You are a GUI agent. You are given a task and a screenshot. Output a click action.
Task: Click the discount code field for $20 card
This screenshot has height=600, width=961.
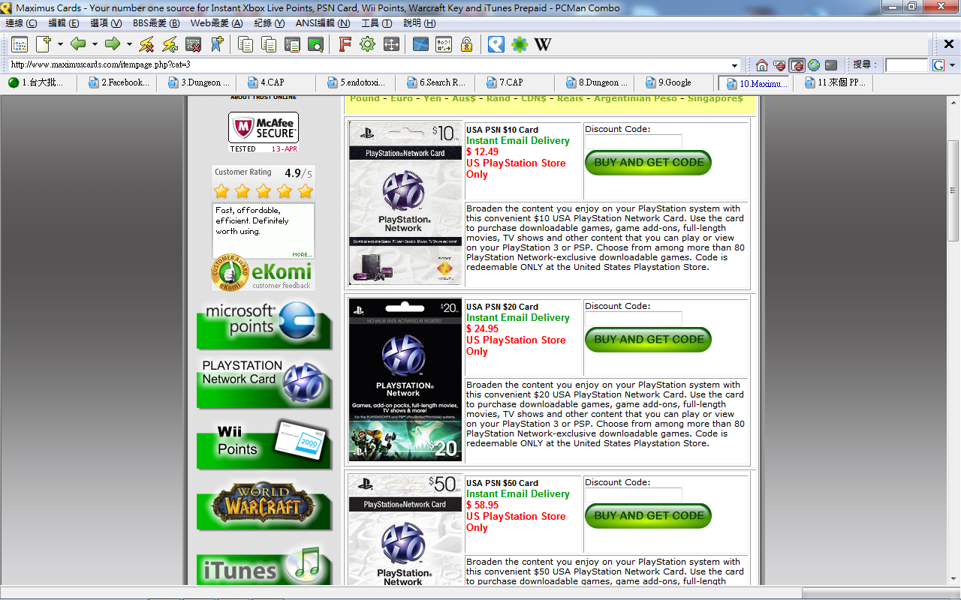[x=634, y=318]
